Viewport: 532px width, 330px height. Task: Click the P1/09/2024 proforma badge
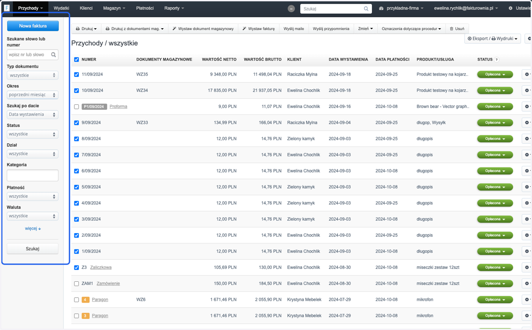click(94, 107)
